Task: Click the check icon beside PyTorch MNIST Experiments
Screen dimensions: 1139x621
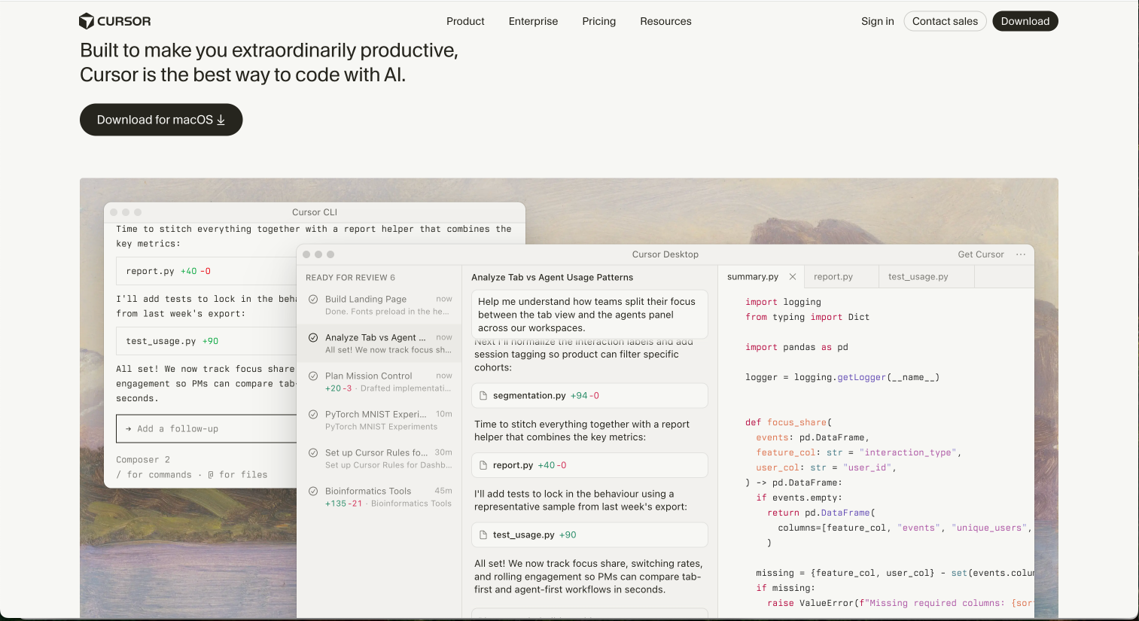Action: pyautogui.click(x=313, y=414)
